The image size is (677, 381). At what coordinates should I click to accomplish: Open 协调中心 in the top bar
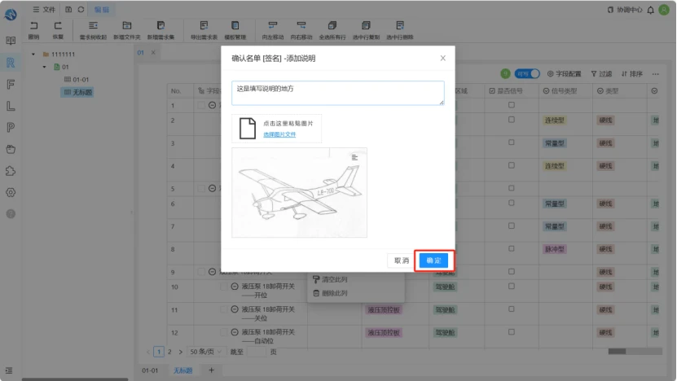click(625, 10)
